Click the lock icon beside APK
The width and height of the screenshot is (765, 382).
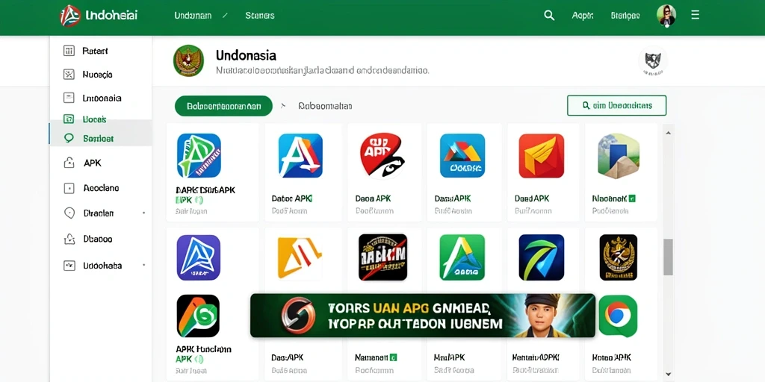tap(69, 163)
